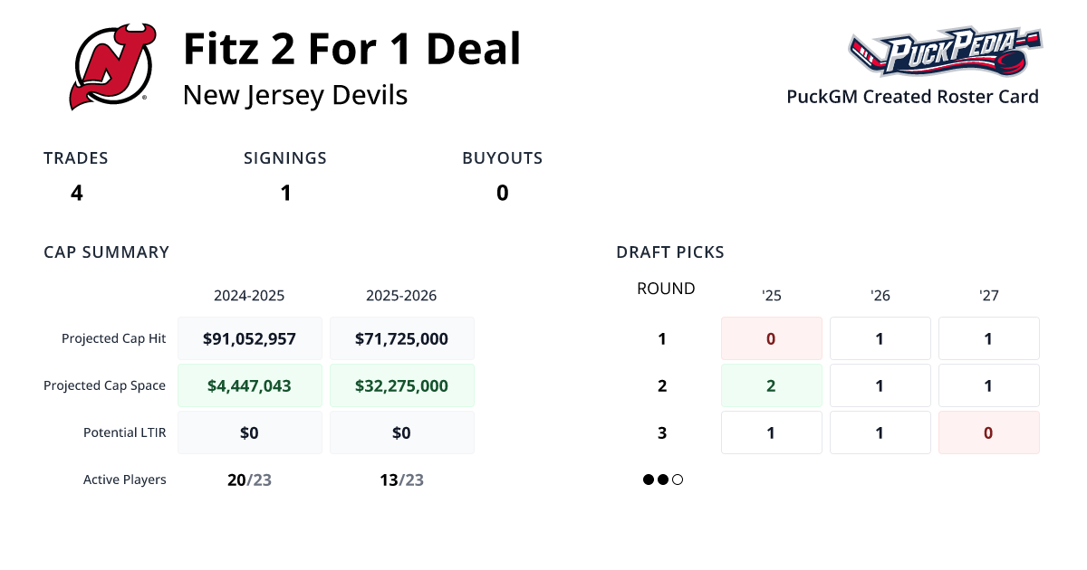Click the 20/23 active players value

[249, 480]
